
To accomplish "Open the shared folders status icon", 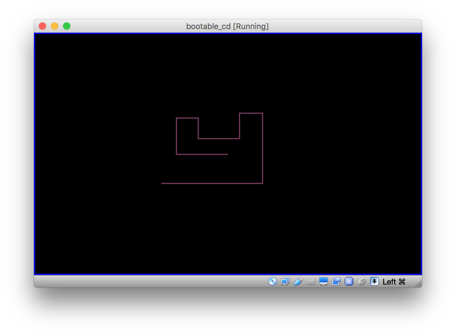I will click(311, 282).
